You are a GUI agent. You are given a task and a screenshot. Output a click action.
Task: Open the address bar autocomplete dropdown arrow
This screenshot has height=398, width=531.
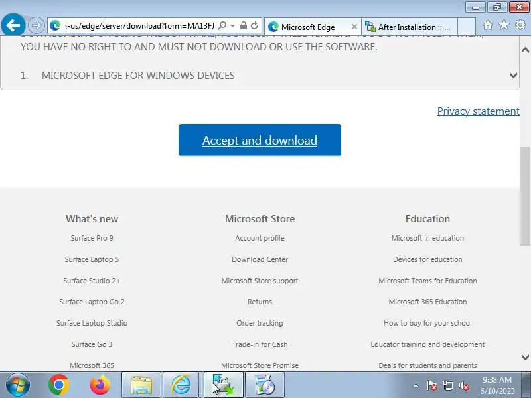(233, 25)
